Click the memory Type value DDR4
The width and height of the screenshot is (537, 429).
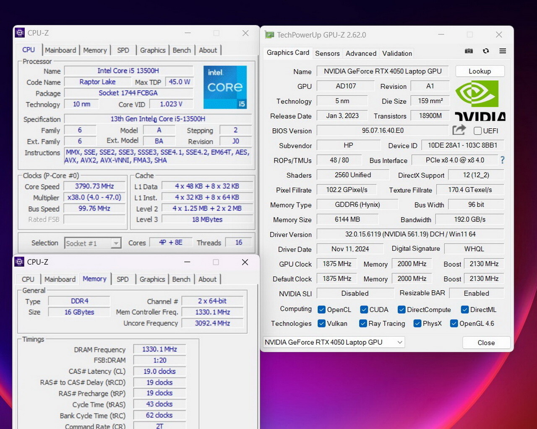click(79, 301)
